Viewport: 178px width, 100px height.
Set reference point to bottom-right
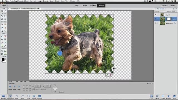[x=30, y=91]
